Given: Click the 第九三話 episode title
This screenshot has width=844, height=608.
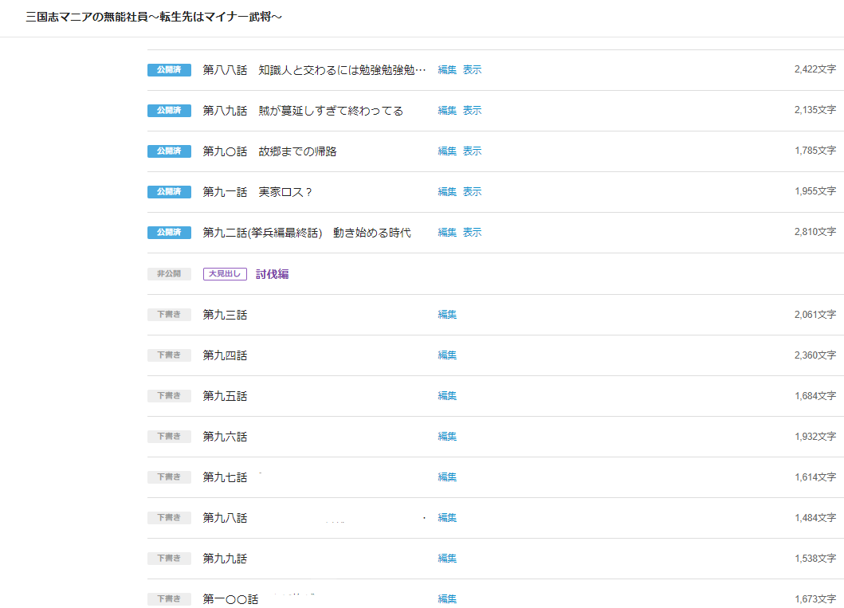Looking at the screenshot, I should click(225, 315).
